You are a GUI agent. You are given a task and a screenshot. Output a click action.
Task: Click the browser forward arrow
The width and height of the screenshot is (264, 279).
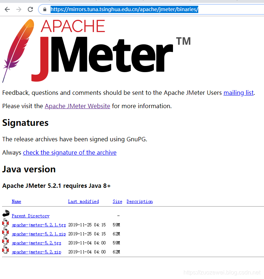[19, 9]
